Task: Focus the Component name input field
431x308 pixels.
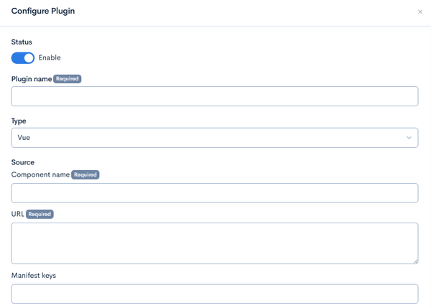Action: click(x=215, y=193)
